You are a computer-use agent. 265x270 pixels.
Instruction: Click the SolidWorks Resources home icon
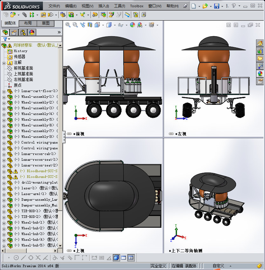(x=260, y=43)
